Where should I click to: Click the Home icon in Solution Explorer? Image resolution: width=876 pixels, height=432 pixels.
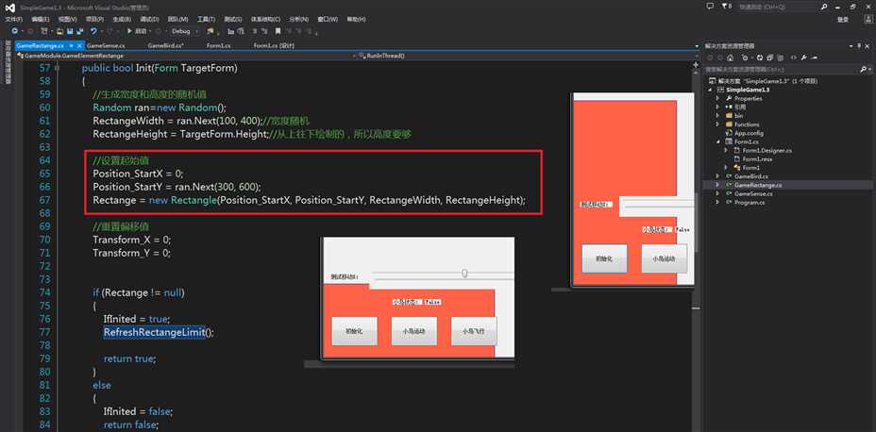click(x=730, y=58)
